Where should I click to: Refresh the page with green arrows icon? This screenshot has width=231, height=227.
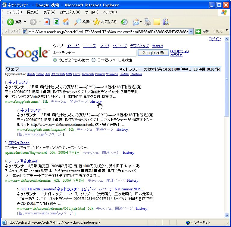tap(56, 22)
